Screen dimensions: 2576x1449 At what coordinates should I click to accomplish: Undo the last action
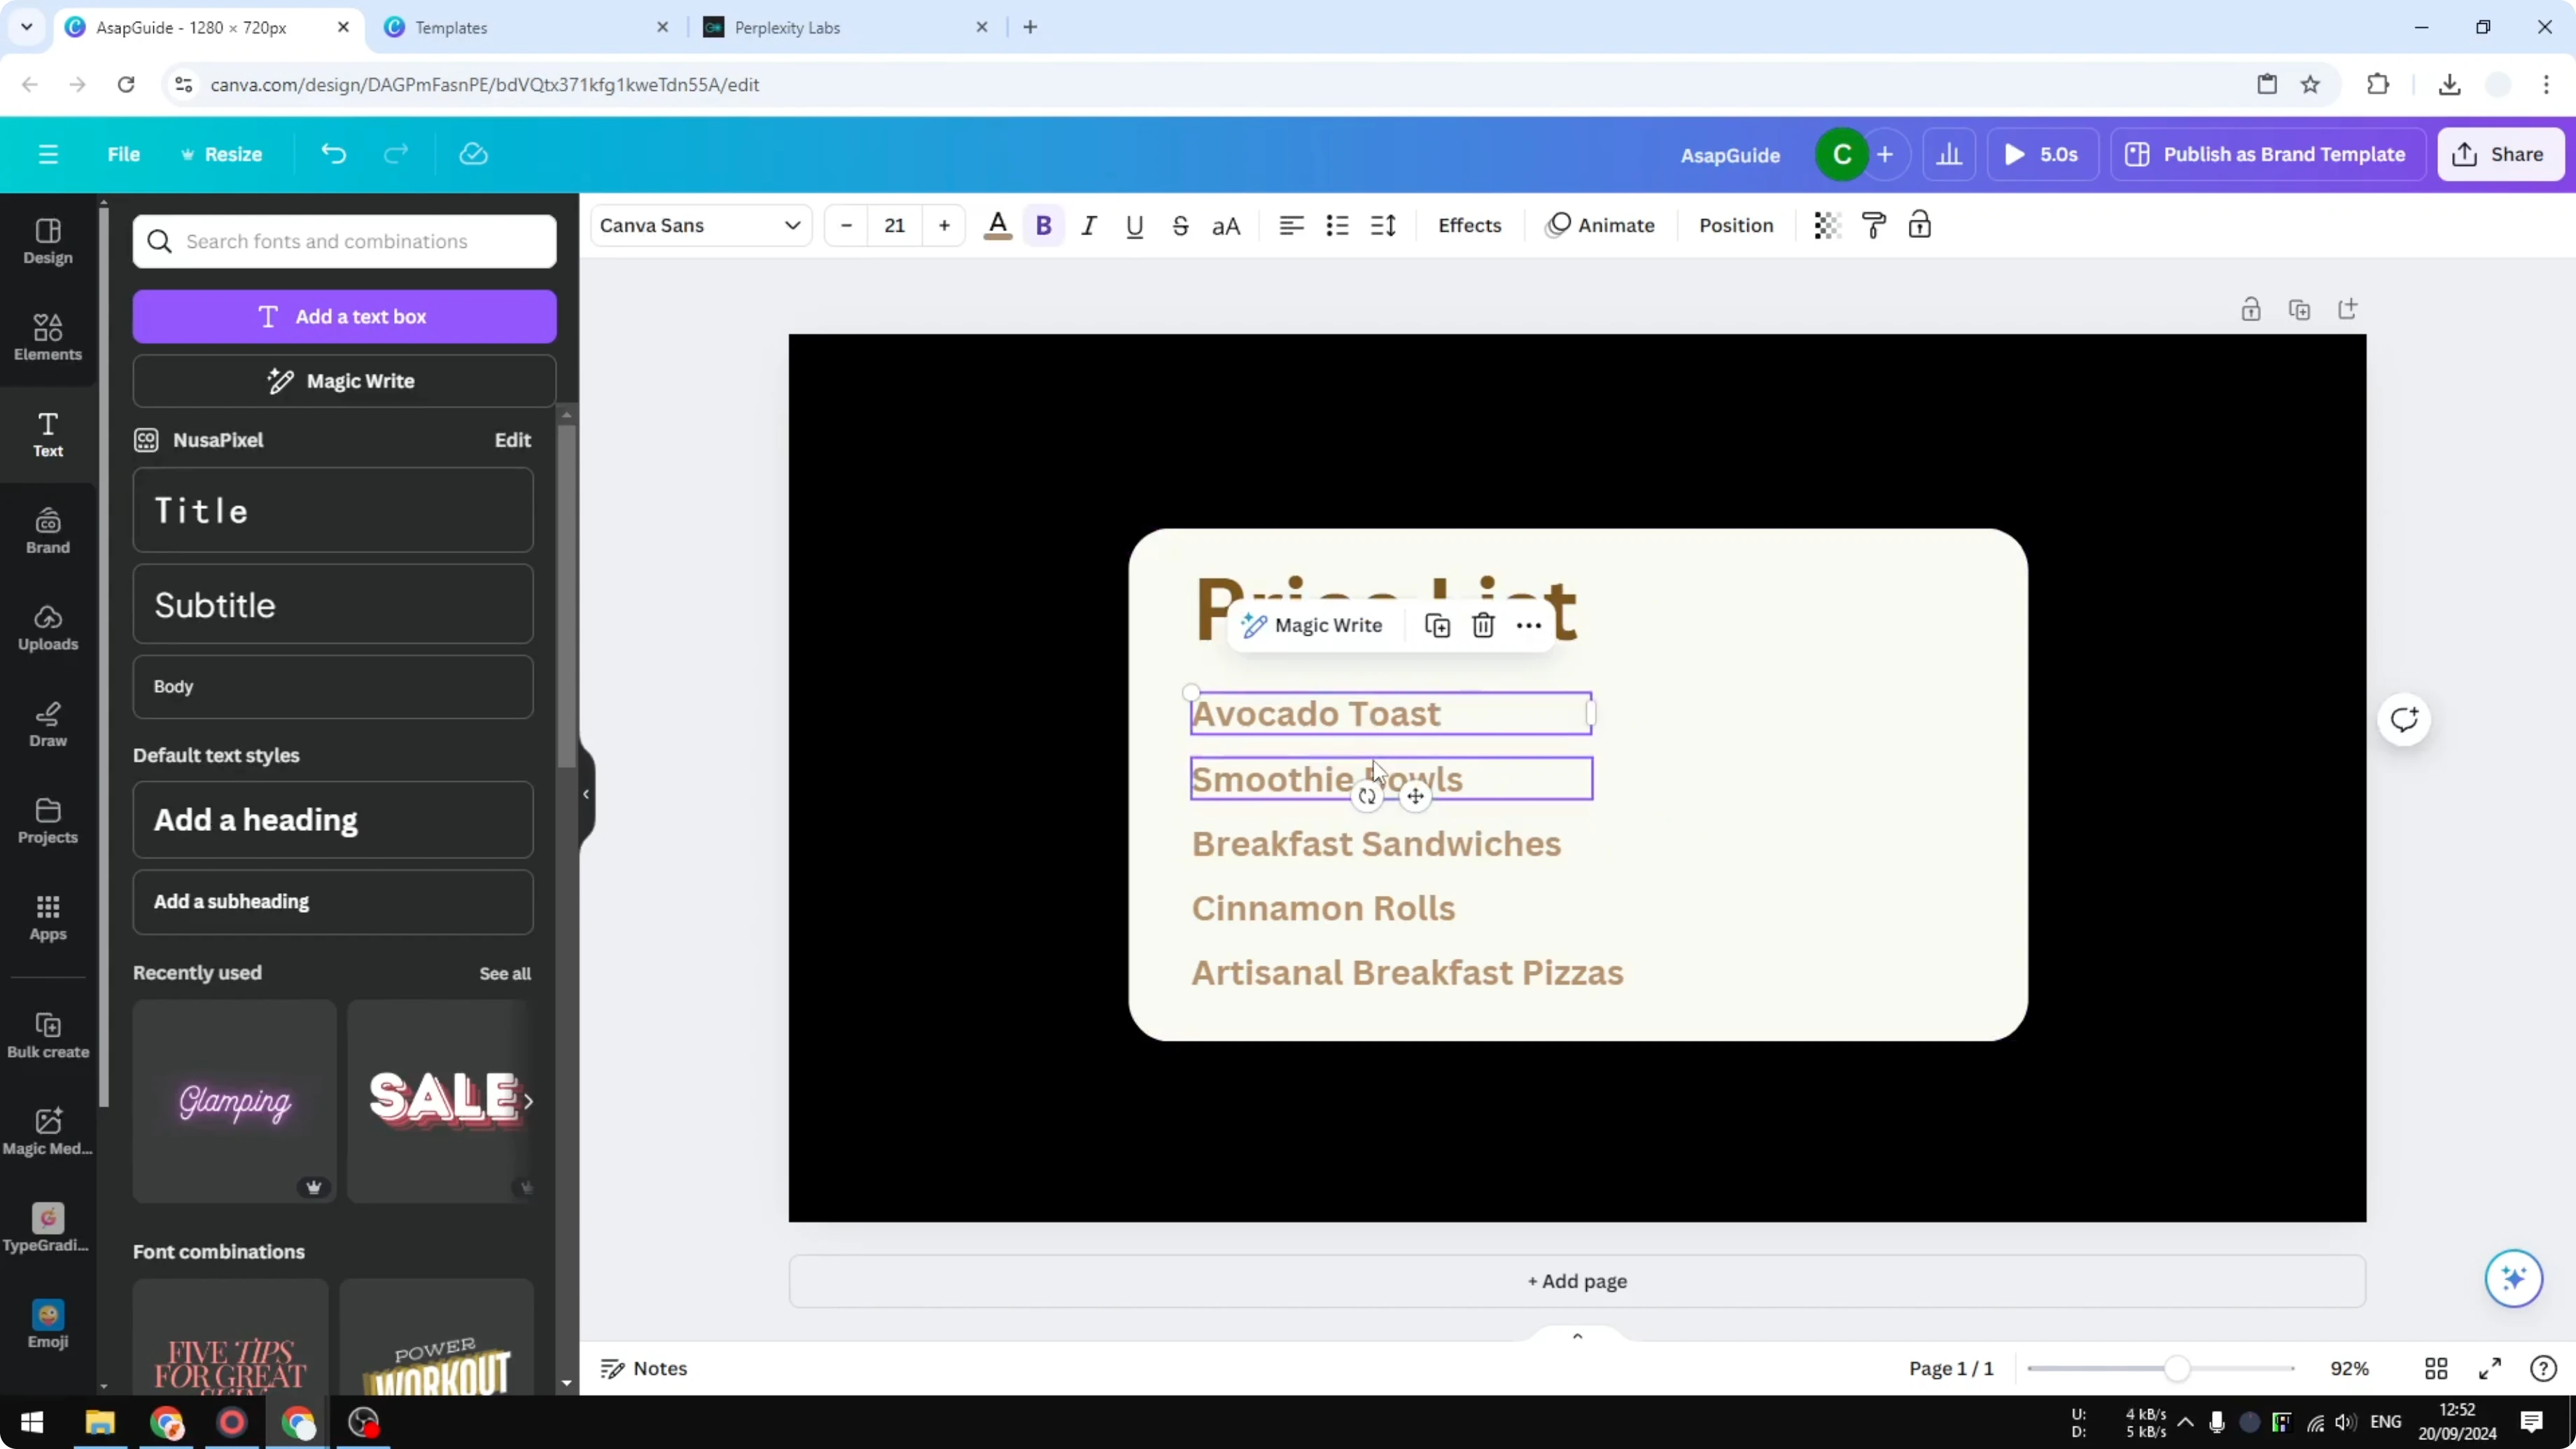click(x=333, y=154)
